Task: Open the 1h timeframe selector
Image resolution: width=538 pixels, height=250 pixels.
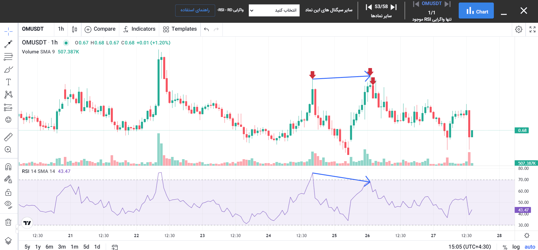Action: (61, 29)
